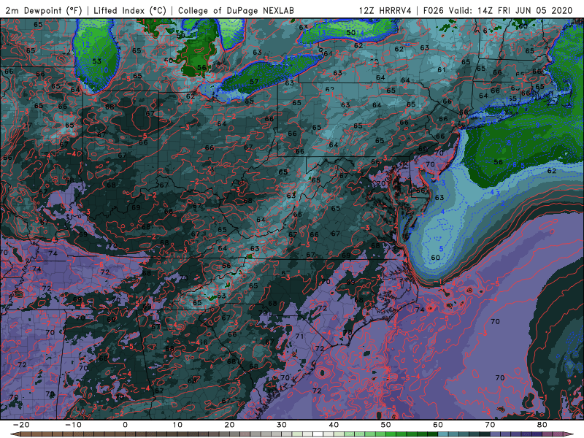Viewport: 584px width, 438px height.
Task: Click the 'F026 Valid: 14Z FRI JUN 05 2020' text
Action: pos(498,10)
